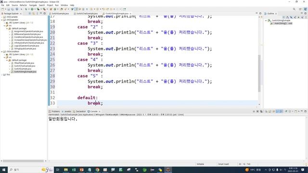This screenshot has width=308, height=173.
Task: Minimize the editor area
Action: click(257, 13)
